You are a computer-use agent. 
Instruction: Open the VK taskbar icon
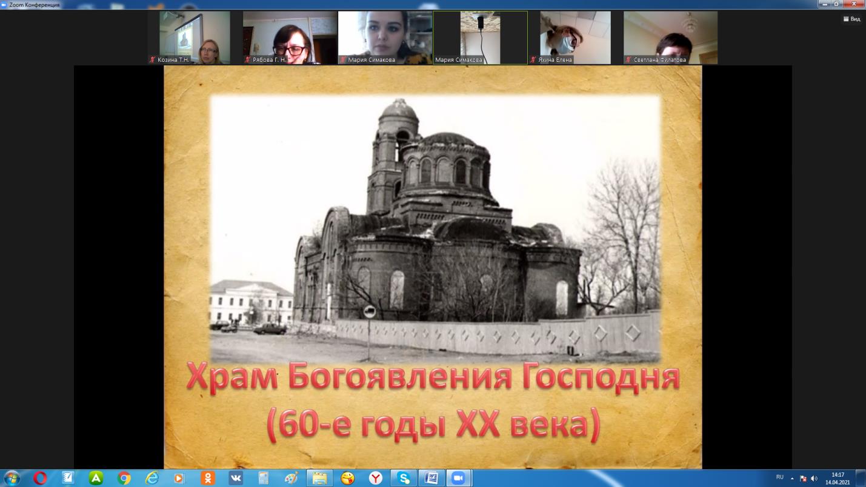[236, 478]
